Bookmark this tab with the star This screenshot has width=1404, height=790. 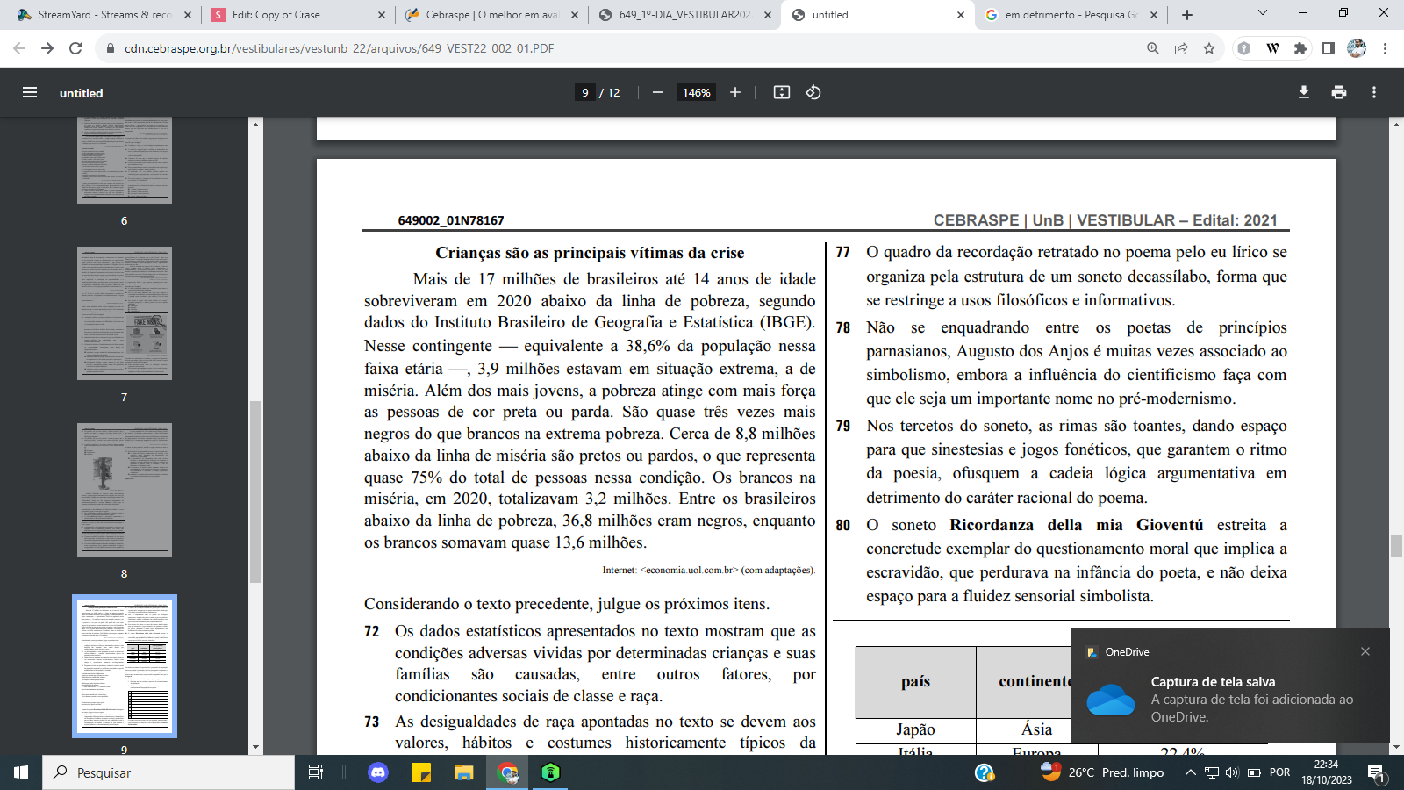[x=1209, y=48]
